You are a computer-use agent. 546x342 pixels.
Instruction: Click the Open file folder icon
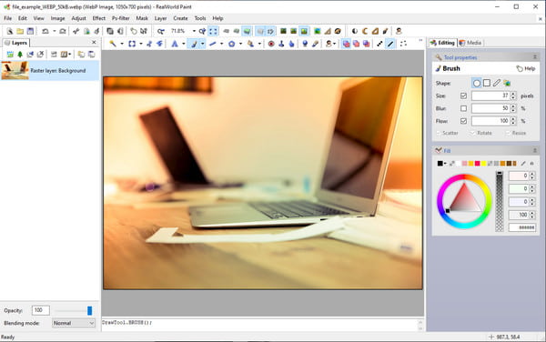[x=20, y=31]
